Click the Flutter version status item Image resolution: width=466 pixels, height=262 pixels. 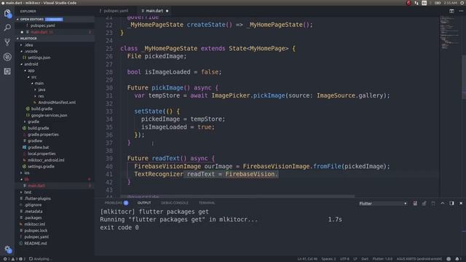tap(382, 259)
